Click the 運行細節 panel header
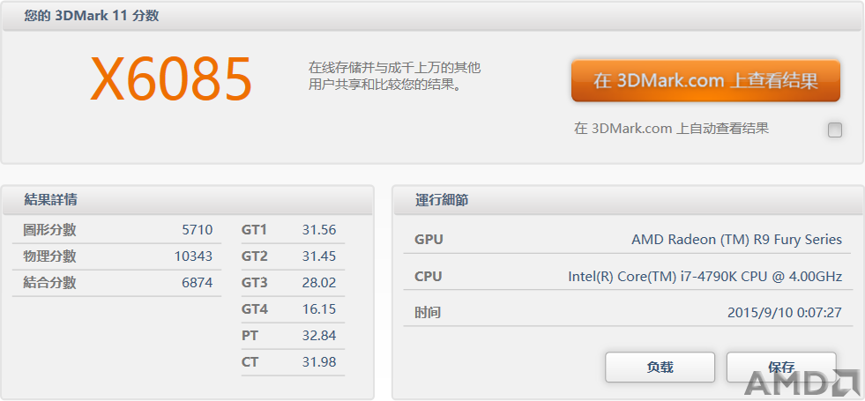Image resolution: width=865 pixels, height=401 pixels. pyautogui.click(x=629, y=200)
